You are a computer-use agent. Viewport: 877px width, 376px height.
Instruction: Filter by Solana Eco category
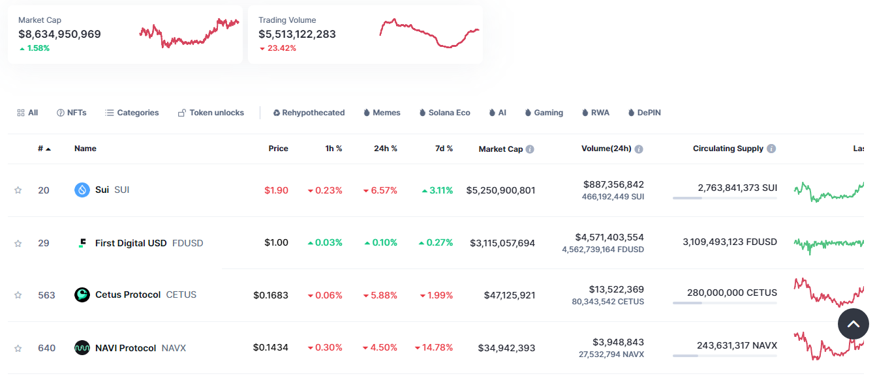tap(444, 113)
